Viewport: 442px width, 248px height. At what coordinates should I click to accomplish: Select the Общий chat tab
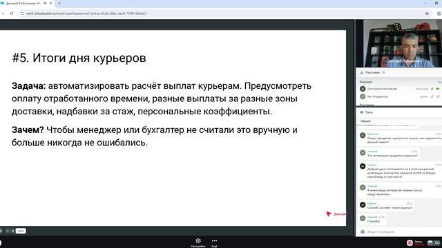[x=365, y=121]
